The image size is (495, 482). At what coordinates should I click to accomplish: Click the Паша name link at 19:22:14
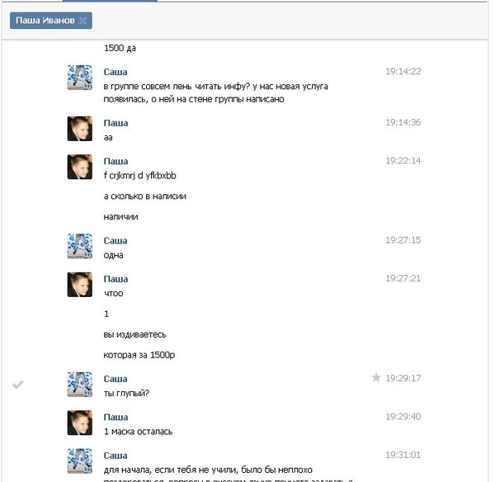(x=115, y=161)
